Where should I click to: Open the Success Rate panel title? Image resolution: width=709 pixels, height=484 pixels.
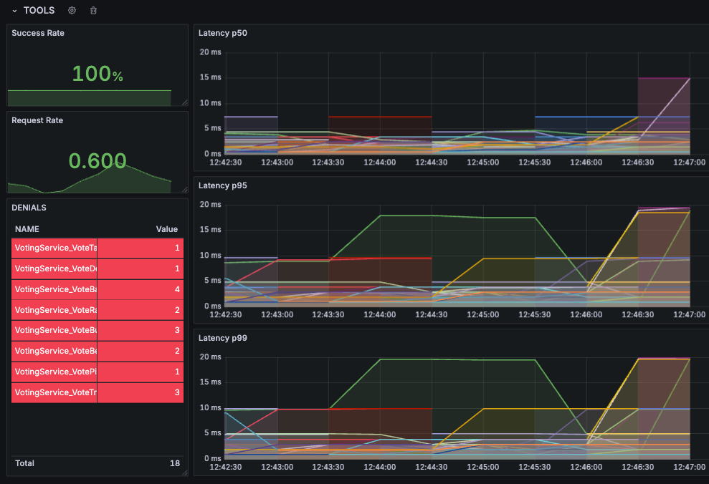coord(38,33)
